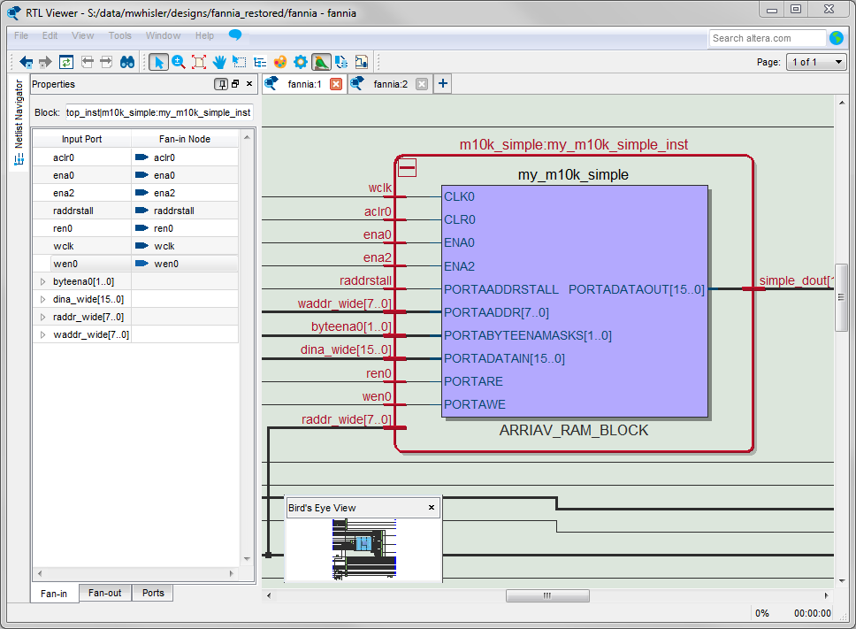This screenshot has height=629, width=856.
Task: Toggle pin on Properties panel
Action: [220, 84]
